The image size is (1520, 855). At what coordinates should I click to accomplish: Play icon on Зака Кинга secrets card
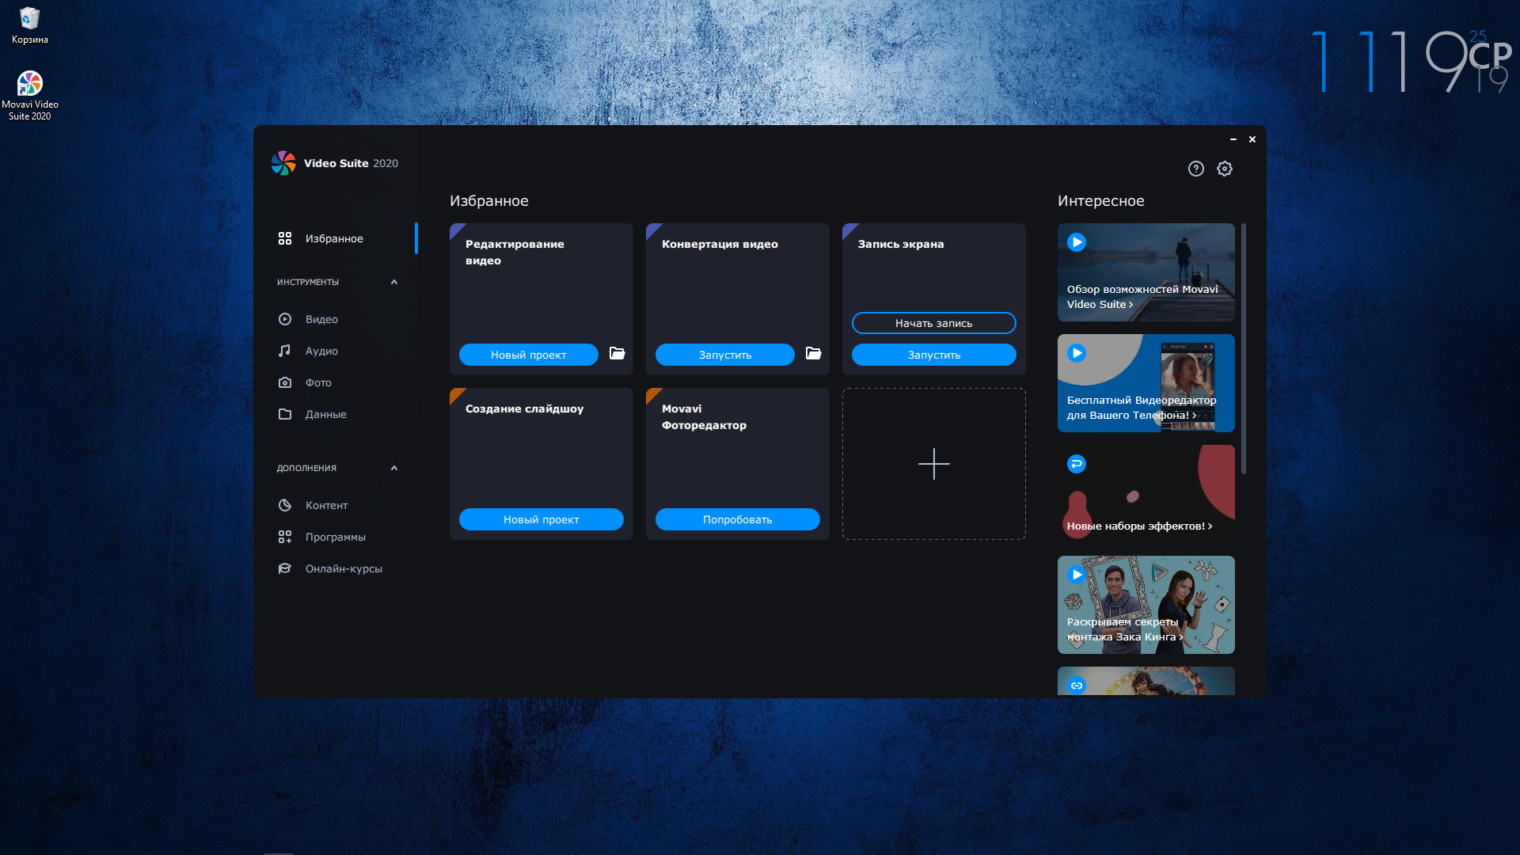1077,575
